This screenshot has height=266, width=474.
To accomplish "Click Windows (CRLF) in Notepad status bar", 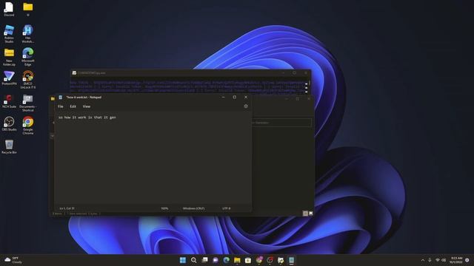I will coord(193,208).
